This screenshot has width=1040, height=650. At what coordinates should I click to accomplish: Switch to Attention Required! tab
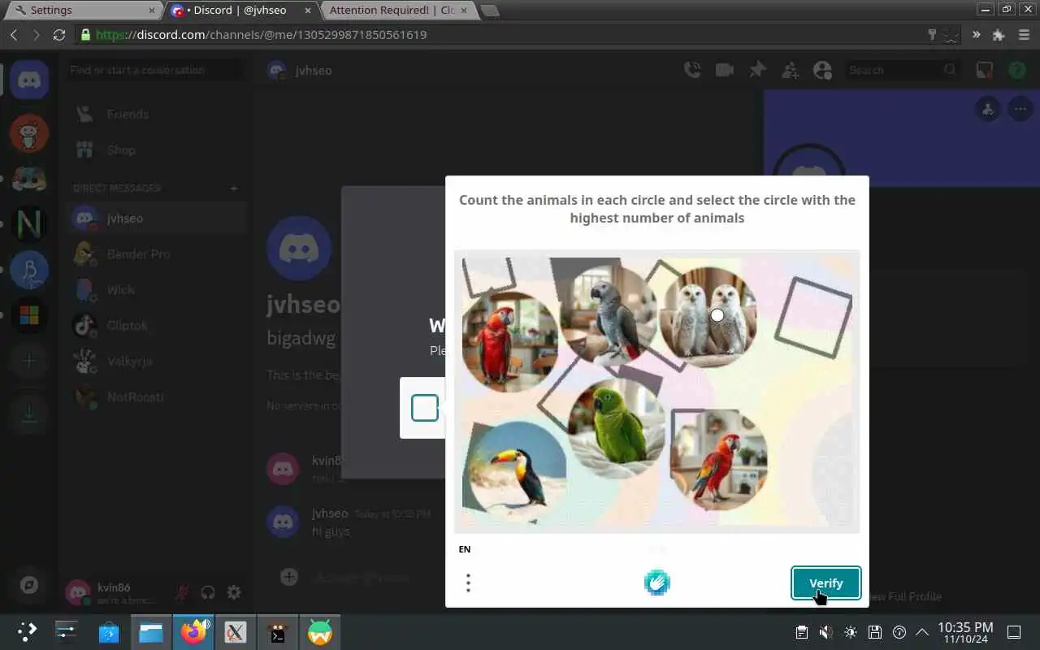(399, 11)
